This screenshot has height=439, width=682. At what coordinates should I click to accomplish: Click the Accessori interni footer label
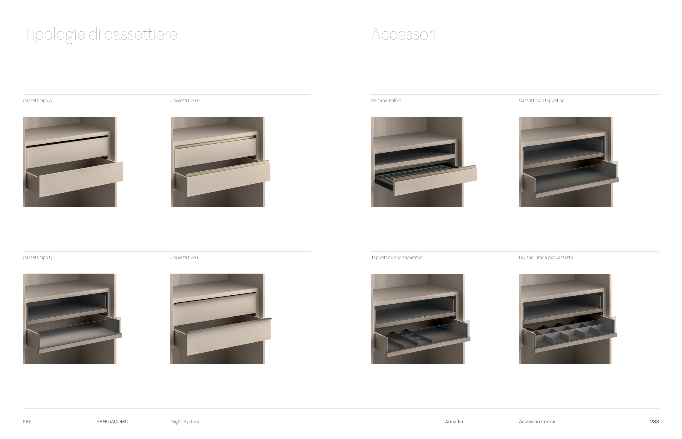coord(537,421)
